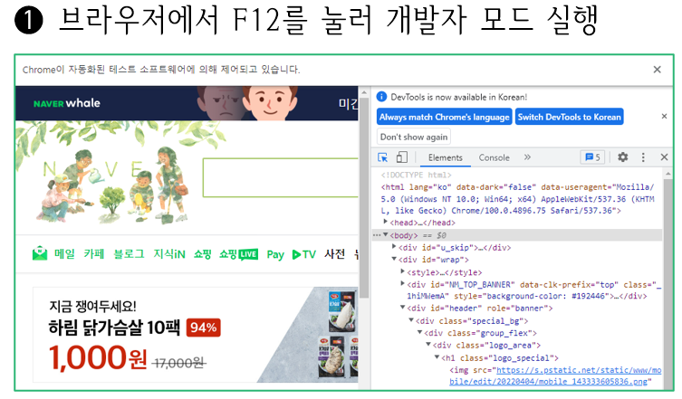The width and height of the screenshot is (682, 399).
Task: Expand the NM_TOP_BANNER div node
Action: pos(403,284)
